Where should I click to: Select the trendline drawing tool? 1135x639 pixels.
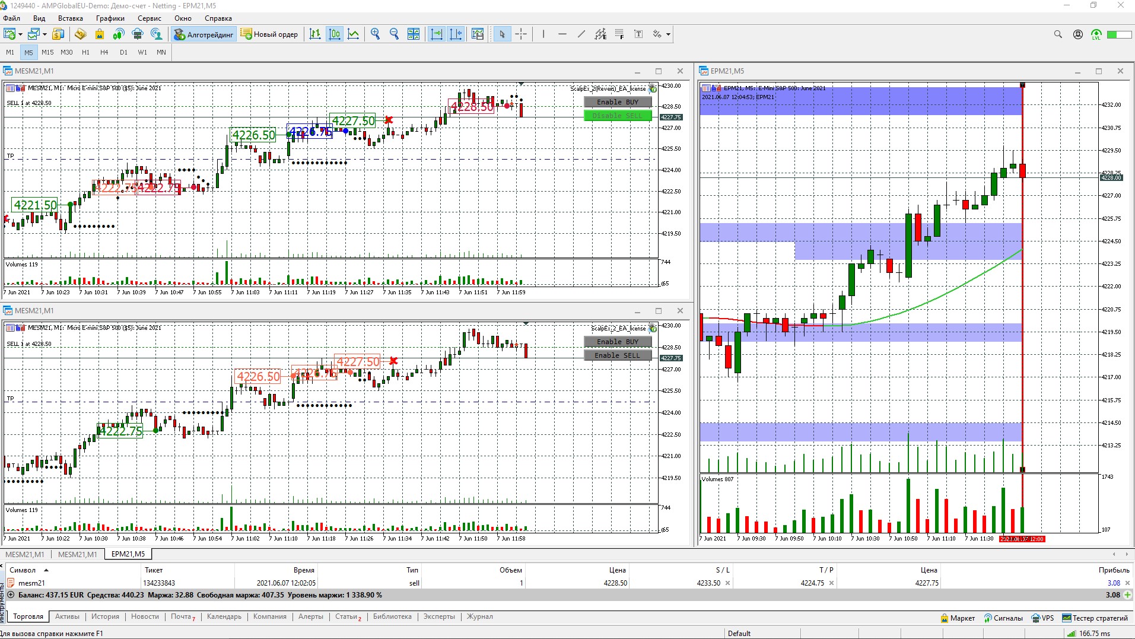coord(581,34)
